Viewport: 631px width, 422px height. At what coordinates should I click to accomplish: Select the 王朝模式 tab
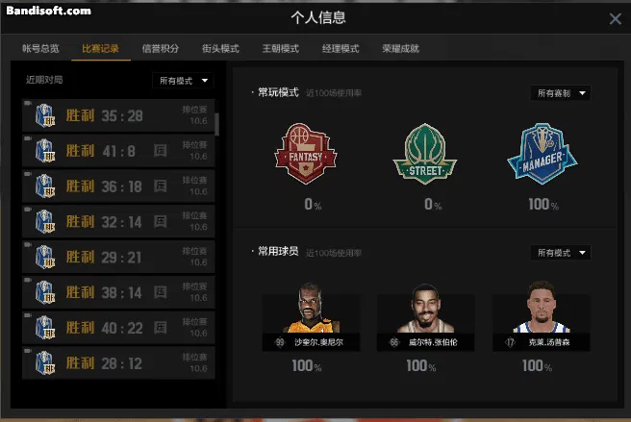coord(281,49)
